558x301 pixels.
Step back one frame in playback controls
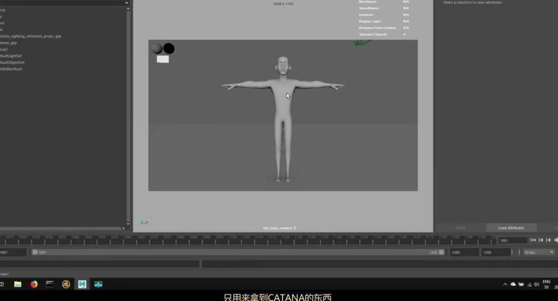[x=549, y=240]
